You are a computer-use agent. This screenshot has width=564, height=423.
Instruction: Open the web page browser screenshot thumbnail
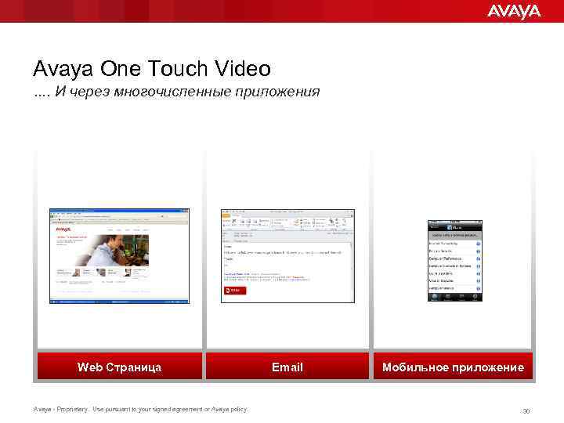point(119,255)
